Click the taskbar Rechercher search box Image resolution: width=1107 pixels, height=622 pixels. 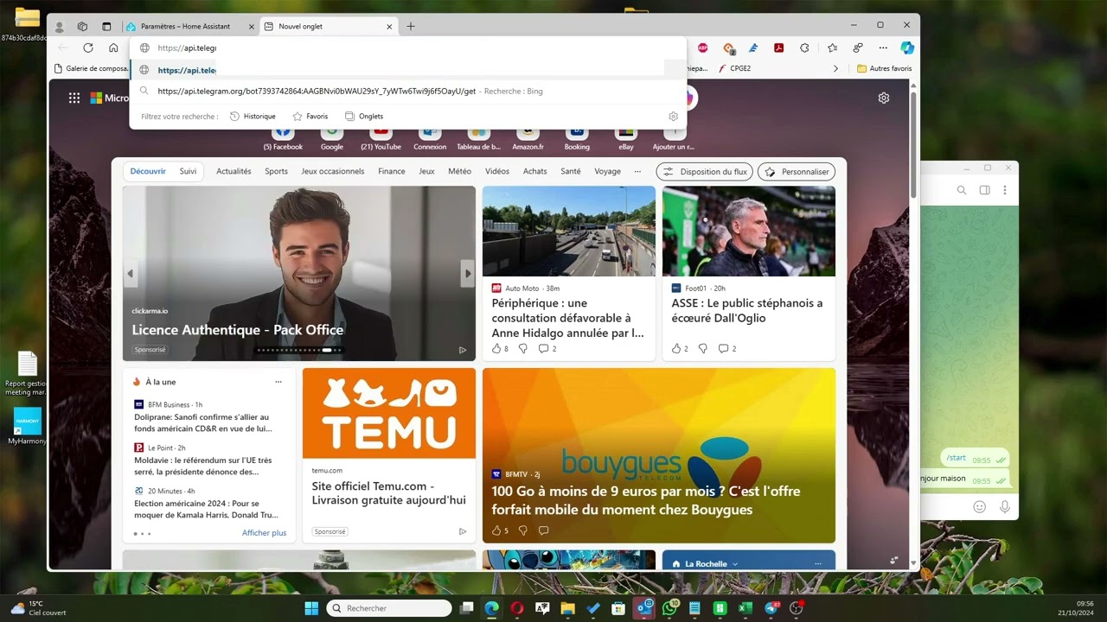click(x=389, y=608)
